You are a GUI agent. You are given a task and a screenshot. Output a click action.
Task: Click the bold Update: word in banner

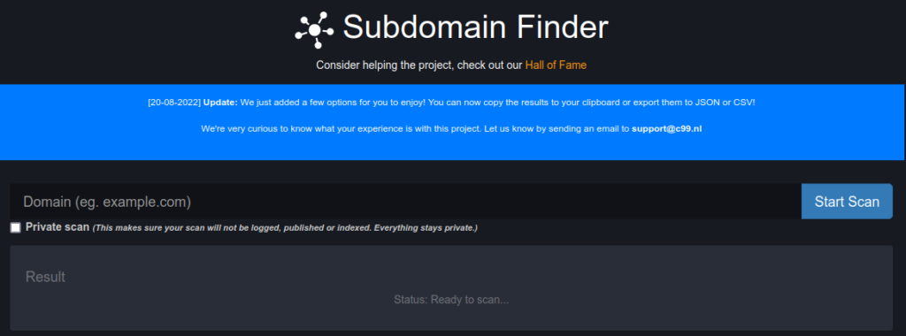click(220, 103)
